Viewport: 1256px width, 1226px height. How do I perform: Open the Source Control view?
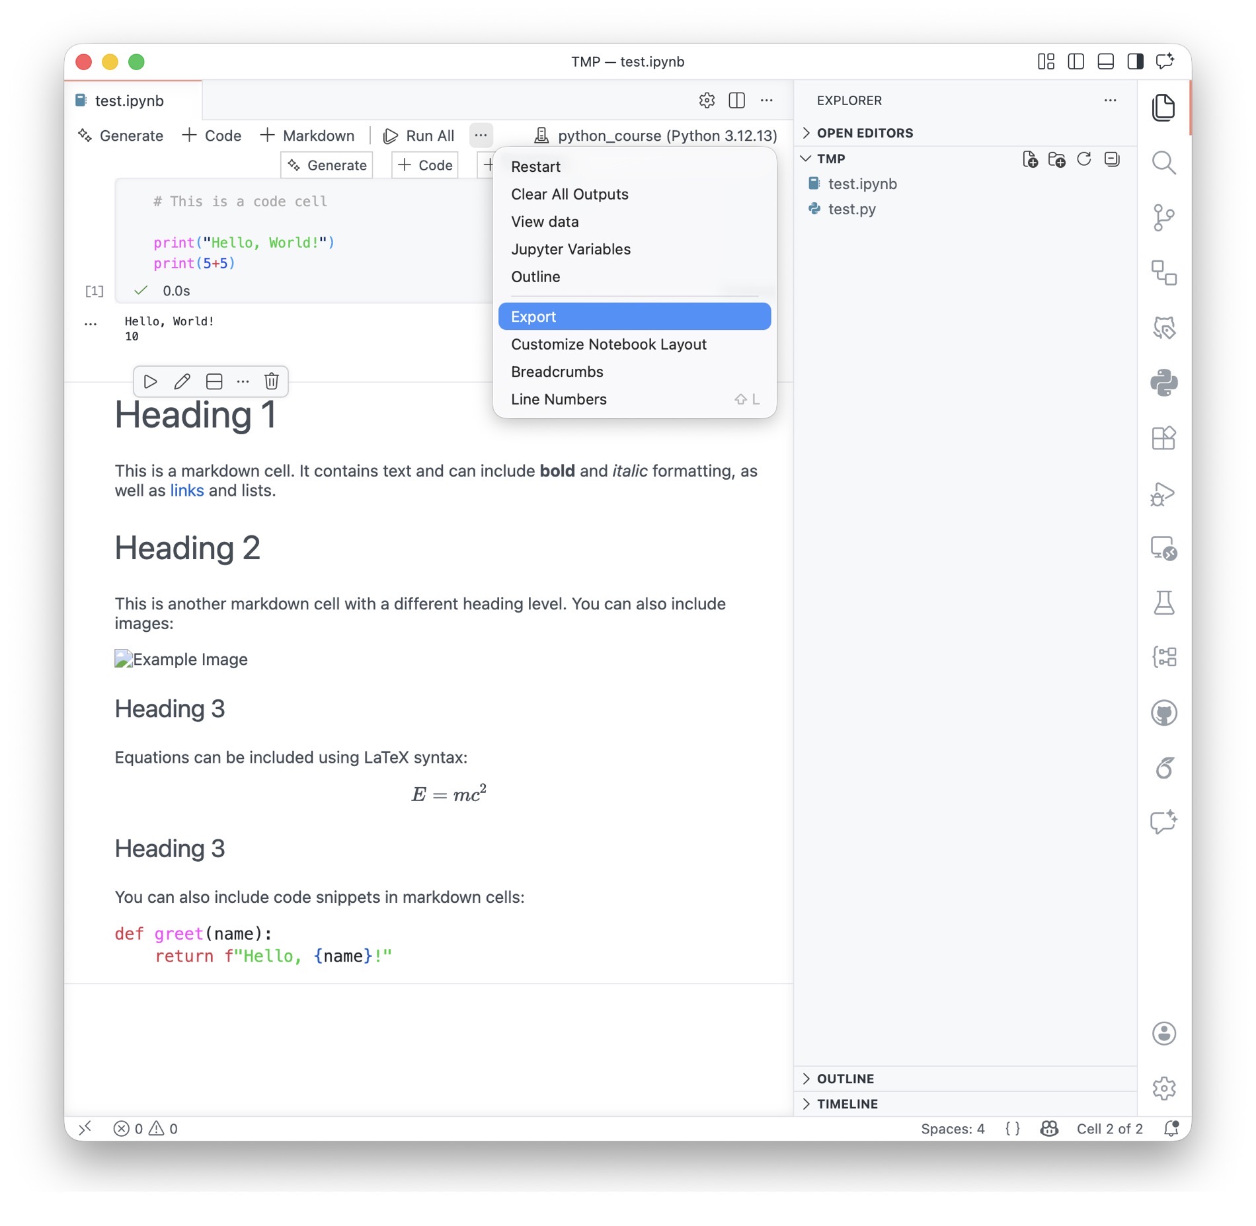point(1163,217)
